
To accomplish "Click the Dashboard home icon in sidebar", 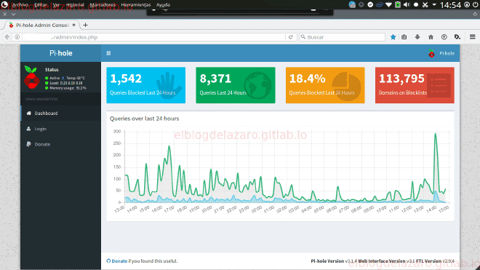I will pyautogui.click(x=29, y=113).
